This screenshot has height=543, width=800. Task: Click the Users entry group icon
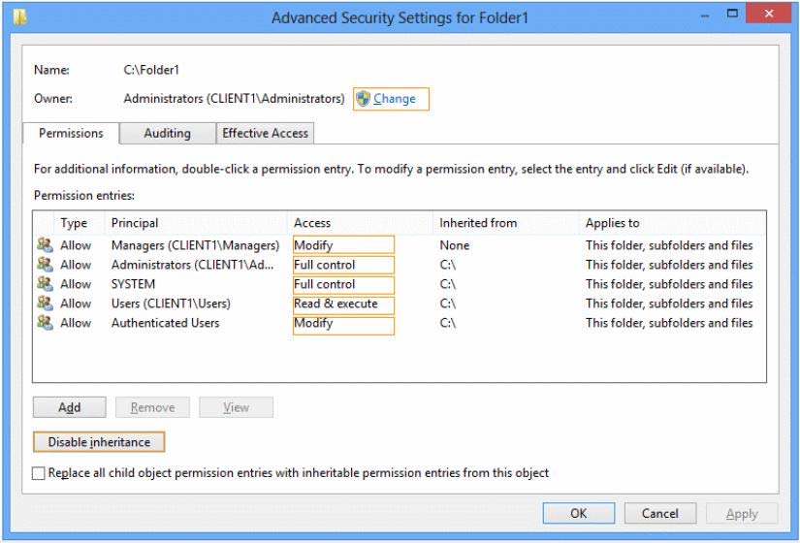pyautogui.click(x=45, y=303)
